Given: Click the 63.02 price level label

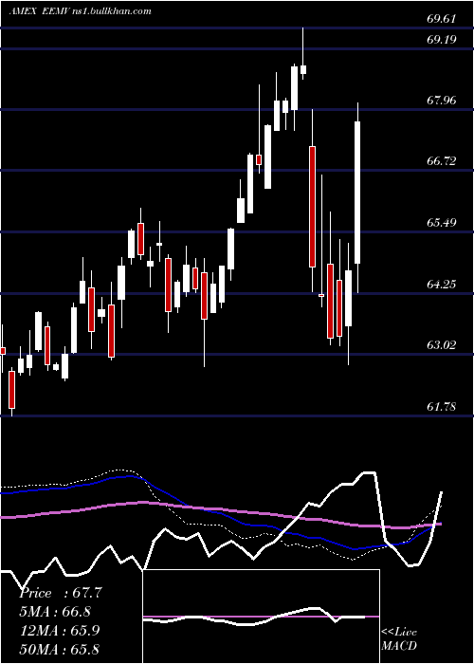Looking at the screenshot, I should click(x=442, y=344).
